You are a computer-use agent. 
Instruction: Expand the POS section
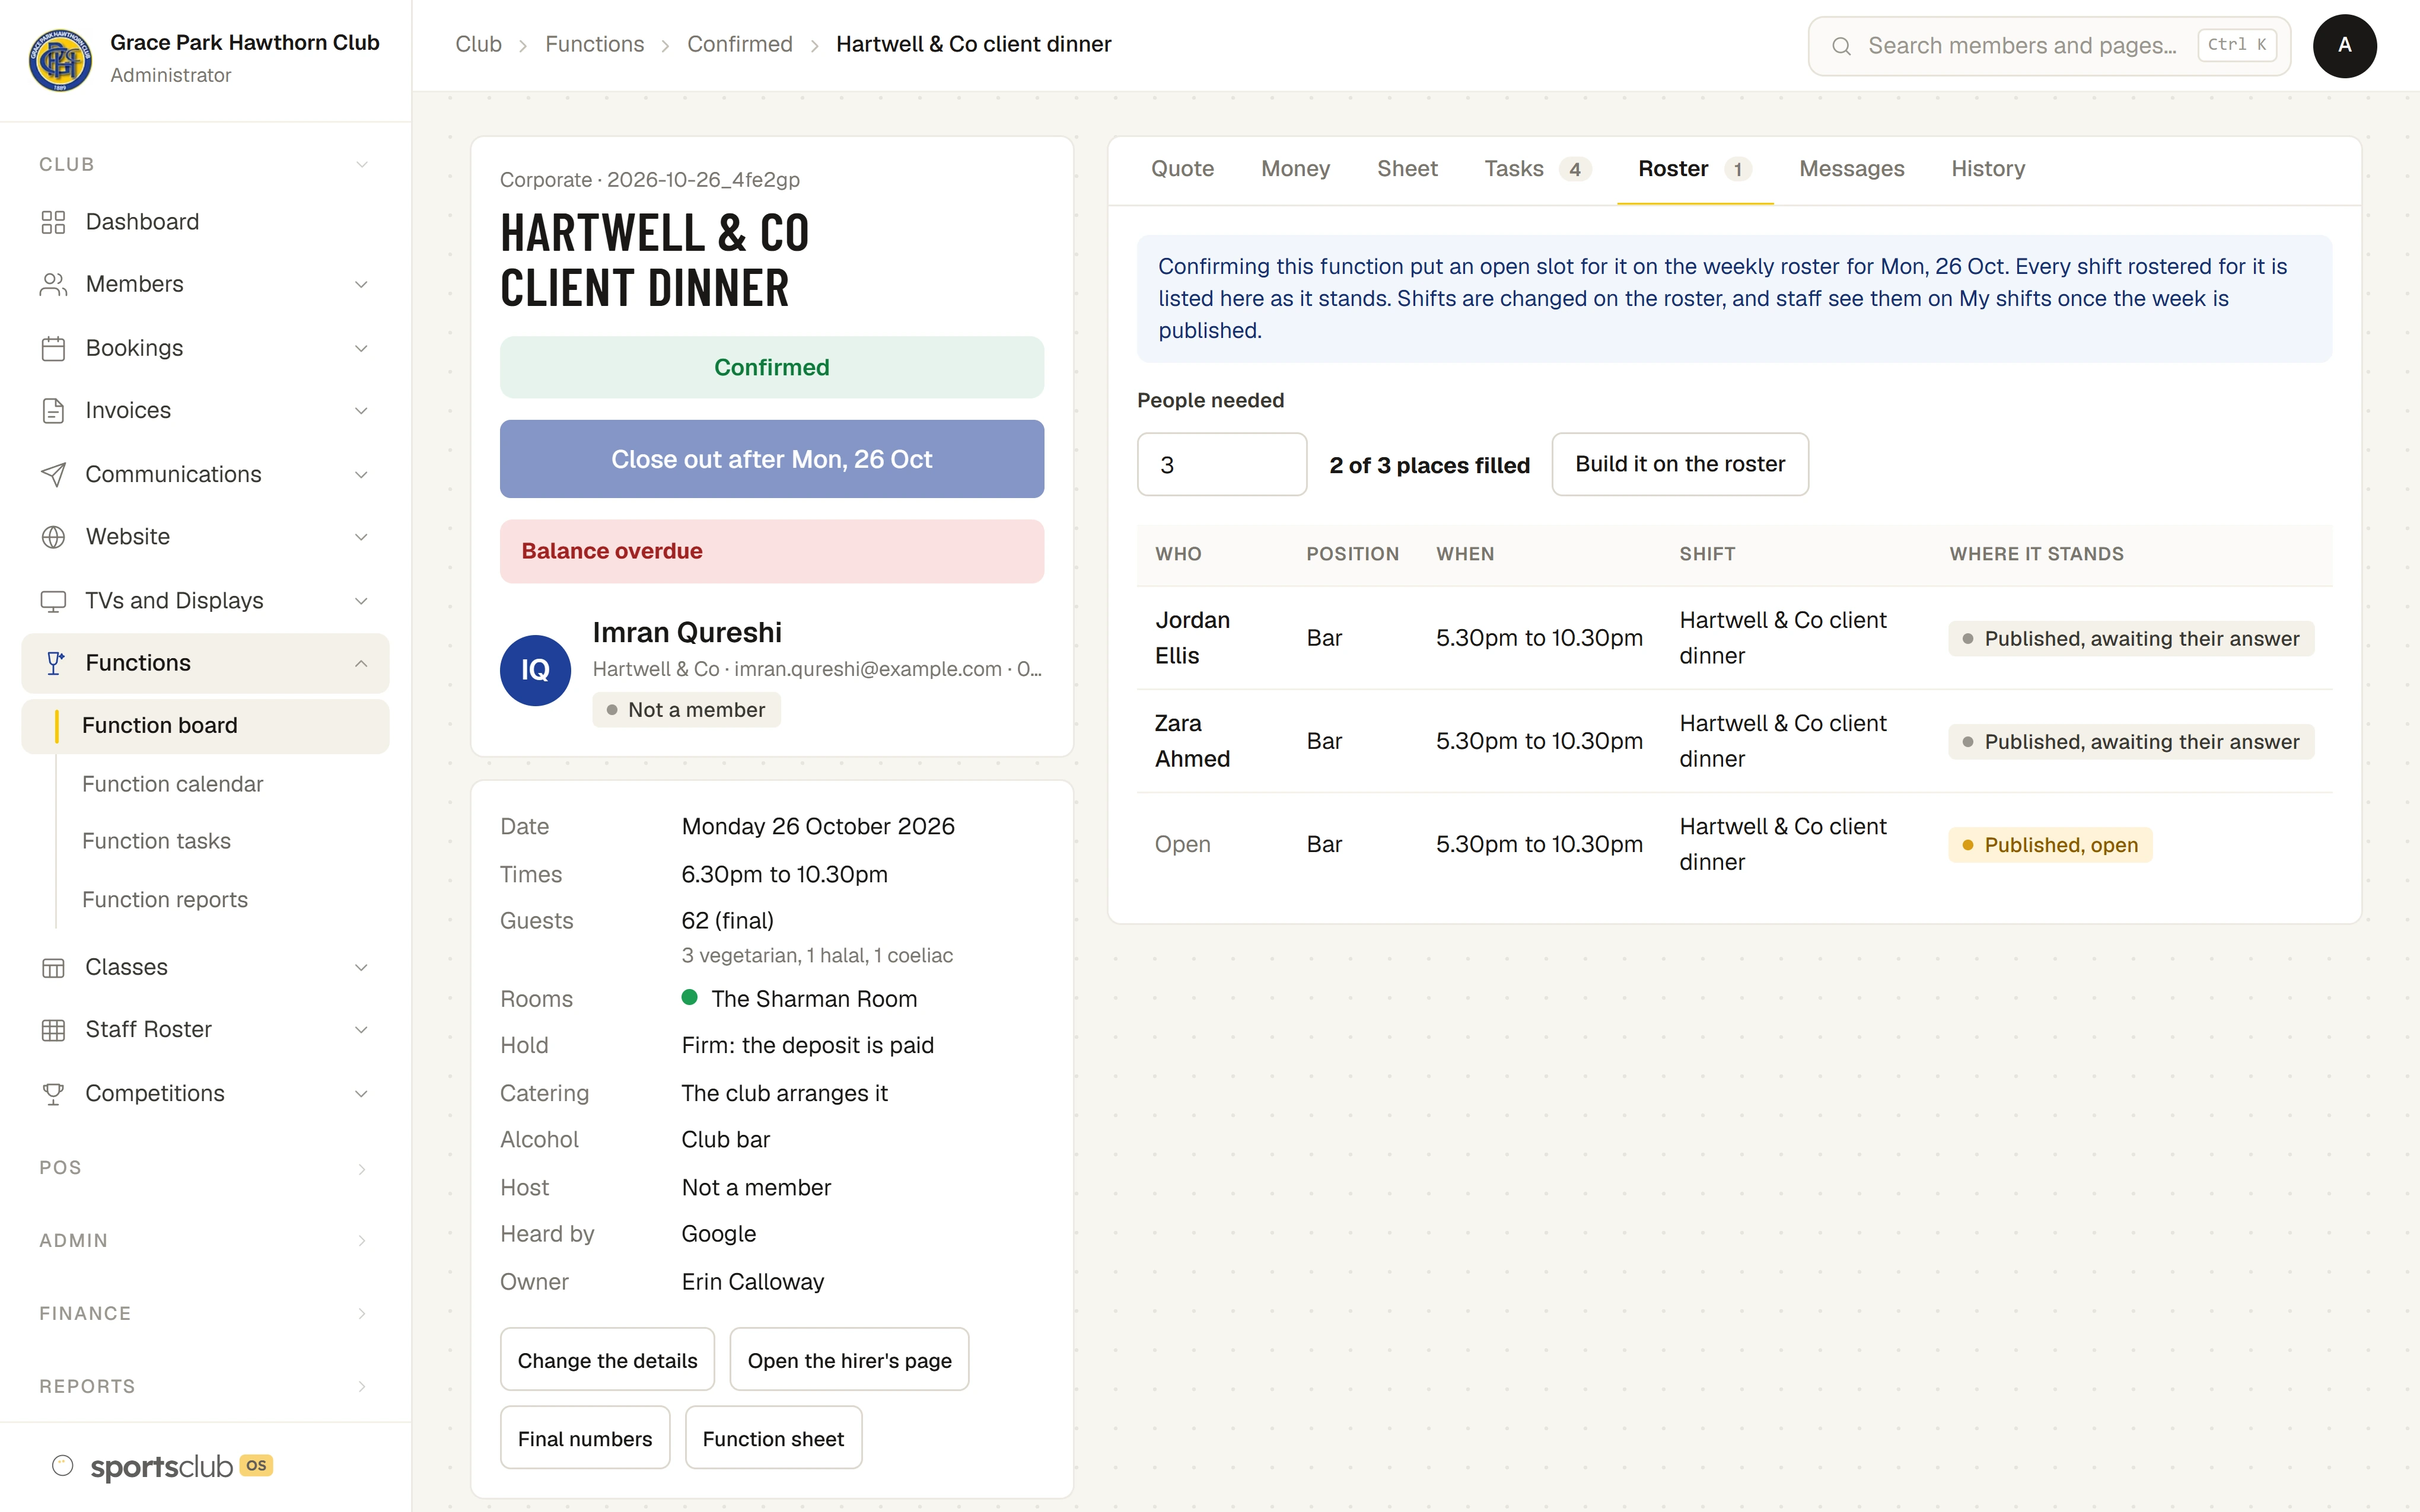pyautogui.click(x=204, y=1168)
